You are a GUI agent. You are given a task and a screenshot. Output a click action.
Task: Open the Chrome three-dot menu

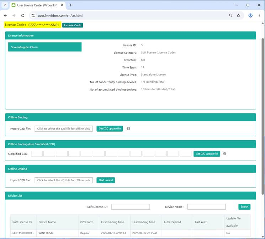click(259, 15)
